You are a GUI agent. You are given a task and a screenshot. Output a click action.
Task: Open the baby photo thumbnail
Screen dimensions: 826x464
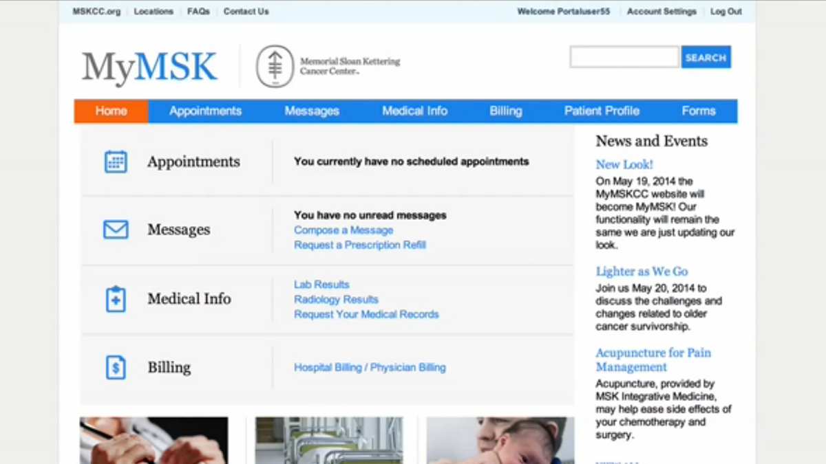pyautogui.click(x=500, y=440)
